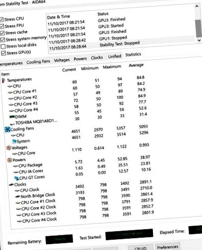This screenshot has height=250, width=202.
Task: Click the CPU Core #4 Clock icon
Action: click(19, 221)
